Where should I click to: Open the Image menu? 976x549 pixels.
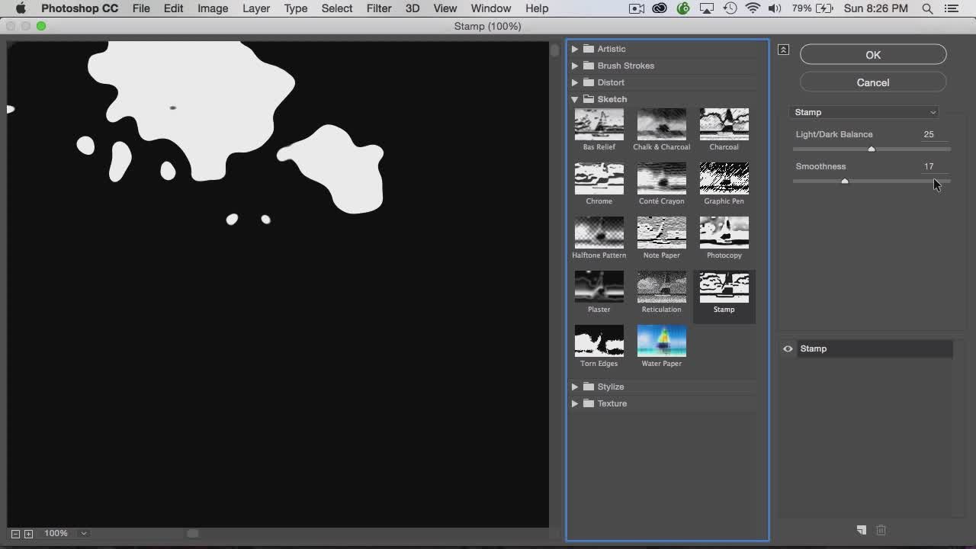pyautogui.click(x=213, y=8)
